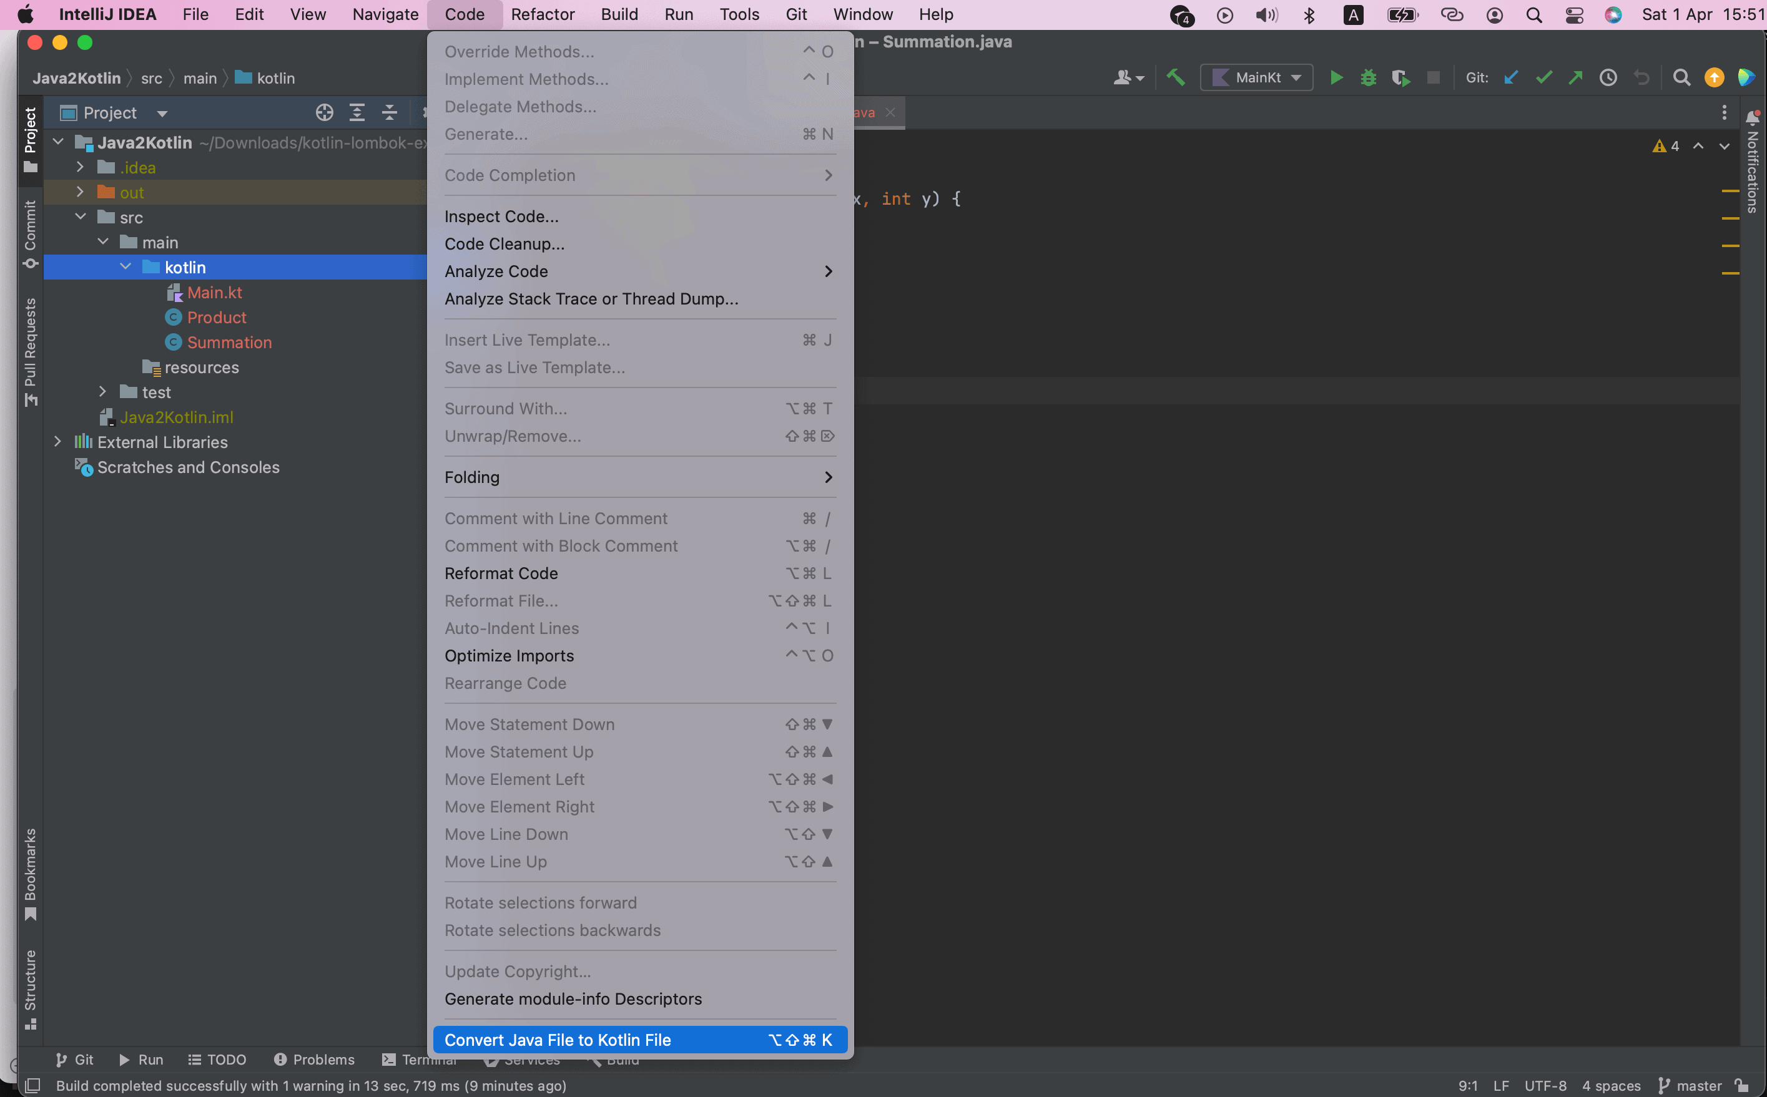Screen dimensions: 1767x1097
Task: Open the Problems tool window
Action: [313, 1060]
